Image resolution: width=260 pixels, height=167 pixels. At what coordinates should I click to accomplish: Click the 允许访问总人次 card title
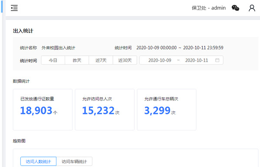coord(97,99)
